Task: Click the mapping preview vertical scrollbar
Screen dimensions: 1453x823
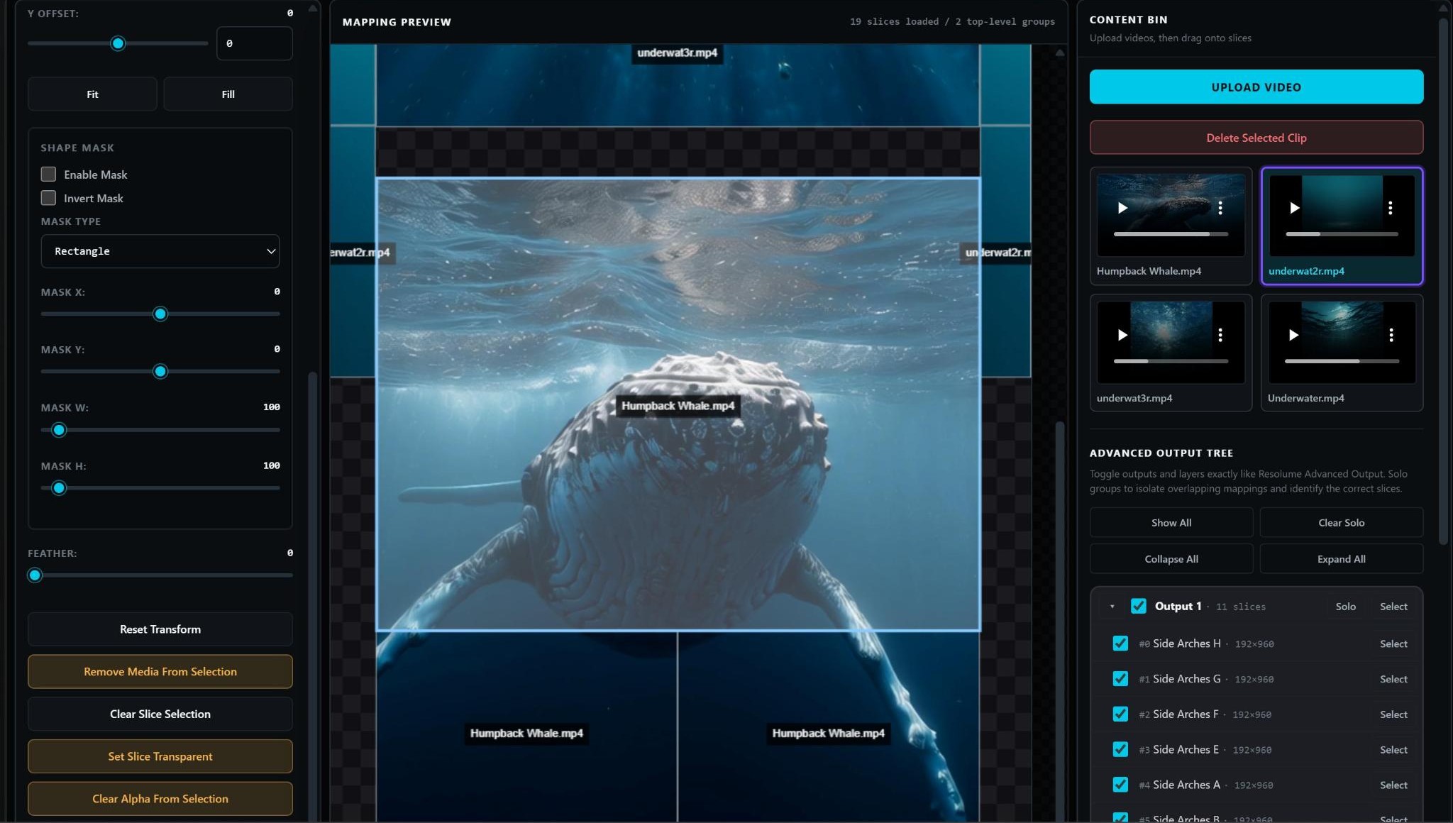Action: coord(1059,621)
